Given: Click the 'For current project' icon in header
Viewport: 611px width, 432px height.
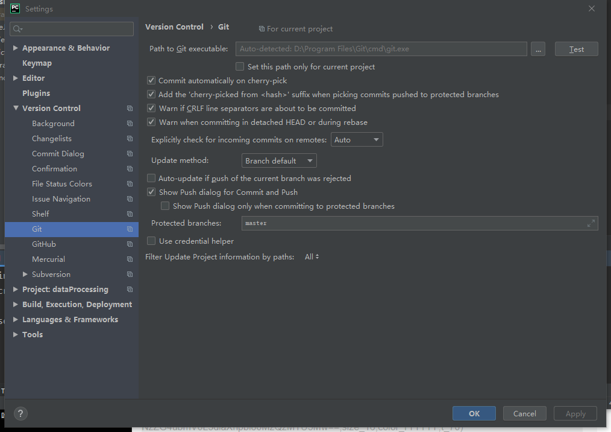Looking at the screenshot, I should tap(262, 29).
